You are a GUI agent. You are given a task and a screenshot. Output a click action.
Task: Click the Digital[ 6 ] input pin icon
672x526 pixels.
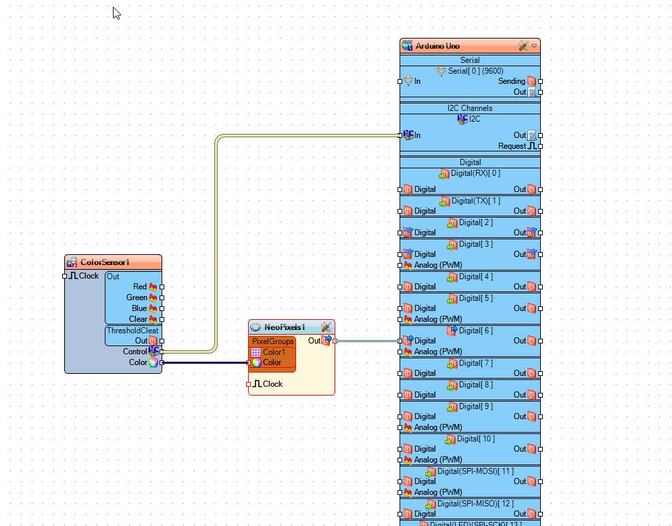[408, 340]
